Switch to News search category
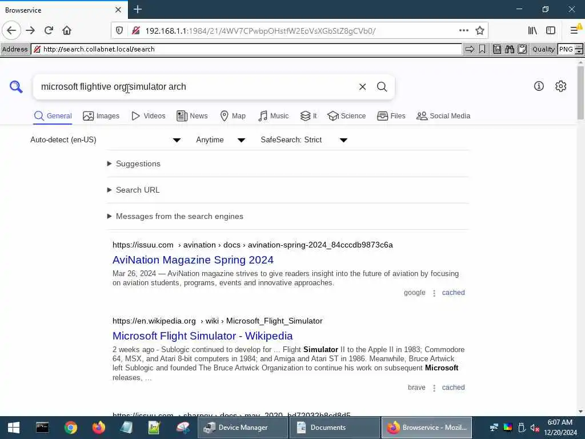The height and width of the screenshot is (439, 585). click(x=192, y=115)
